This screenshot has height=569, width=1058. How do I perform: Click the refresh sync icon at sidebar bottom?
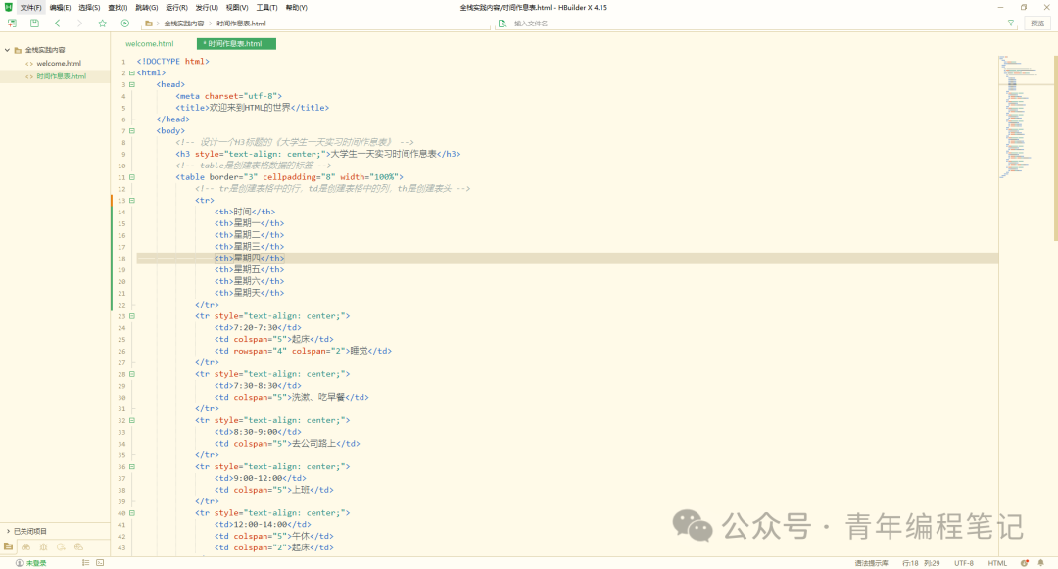(x=62, y=546)
